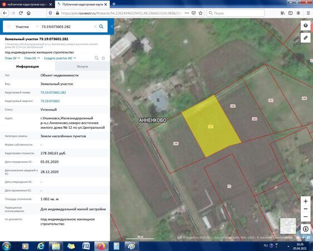This screenshot has height=251, width=313.
Task: Save the page to Pocket
Action: coord(193,13)
